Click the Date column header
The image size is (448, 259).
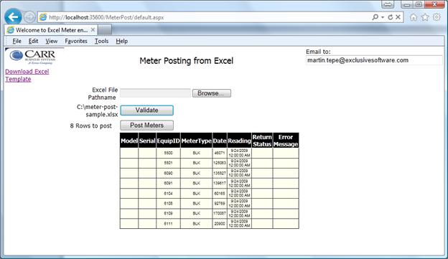pos(220,141)
